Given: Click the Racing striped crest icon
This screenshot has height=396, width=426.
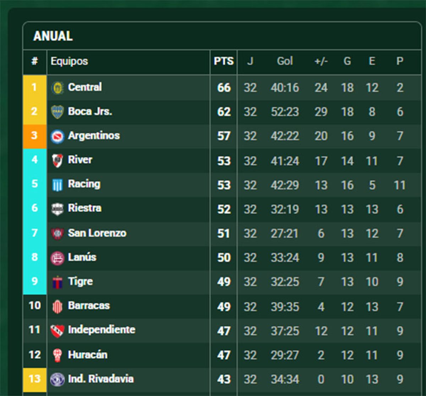Looking at the screenshot, I should click(x=57, y=185).
